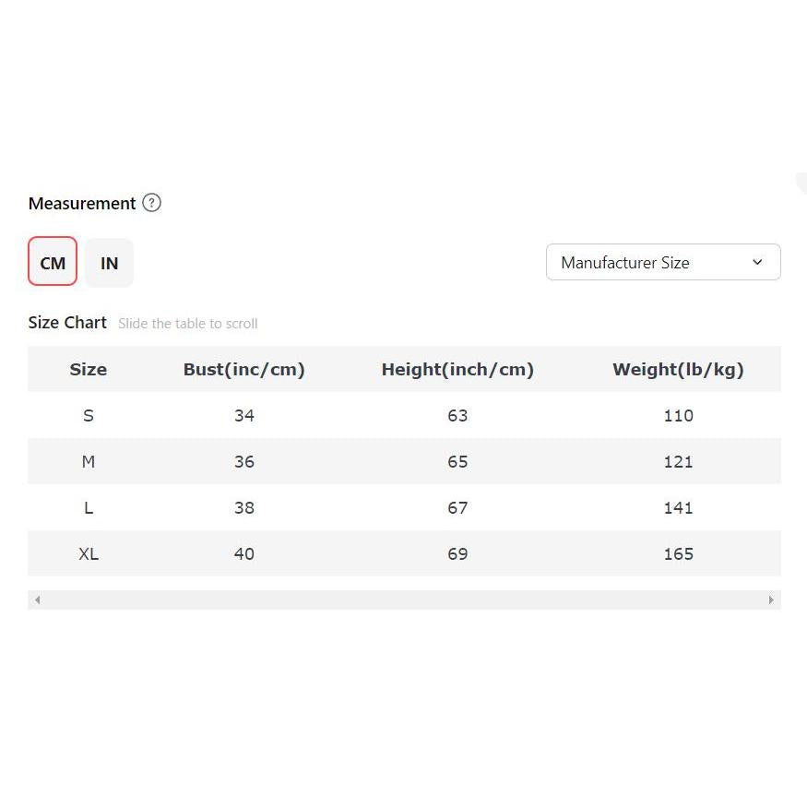Select the Height(inch/cm) column header
The width and height of the screenshot is (807, 807).
coord(457,370)
